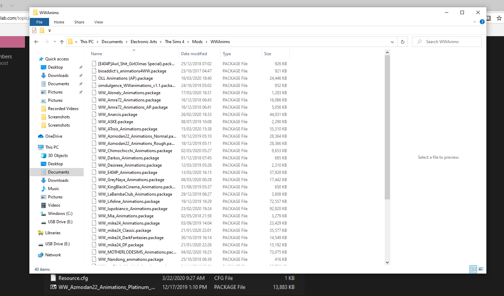Switch to Details view using status bar icon

473,269
